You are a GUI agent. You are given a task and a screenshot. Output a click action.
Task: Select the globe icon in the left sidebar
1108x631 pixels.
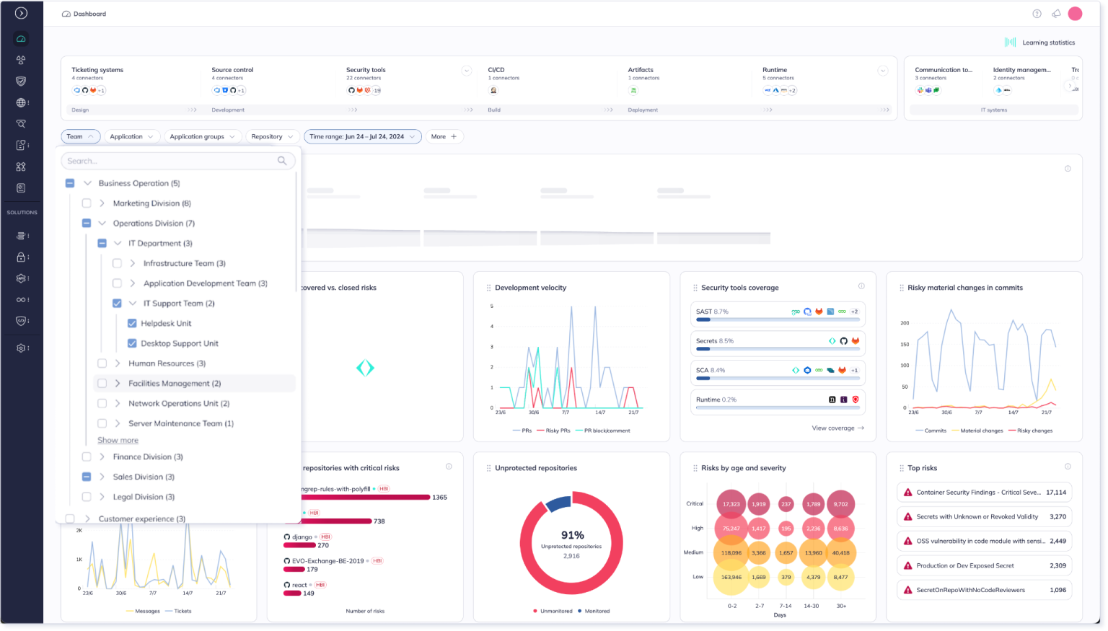pyautogui.click(x=21, y=102)
